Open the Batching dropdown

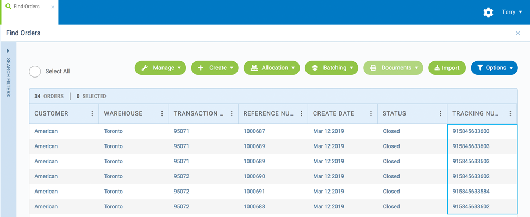(x=331, y=68)
